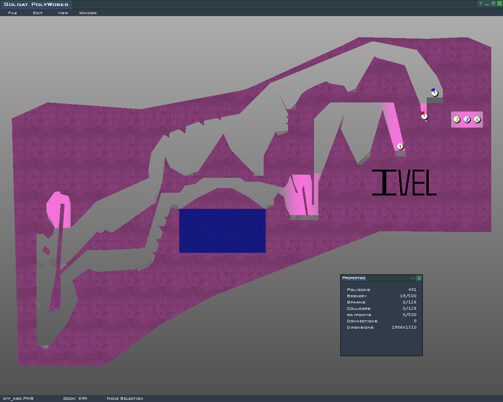Screen dimensions: 503x402
Task: Click spawn point marker number 1
Action: (400, 147)
